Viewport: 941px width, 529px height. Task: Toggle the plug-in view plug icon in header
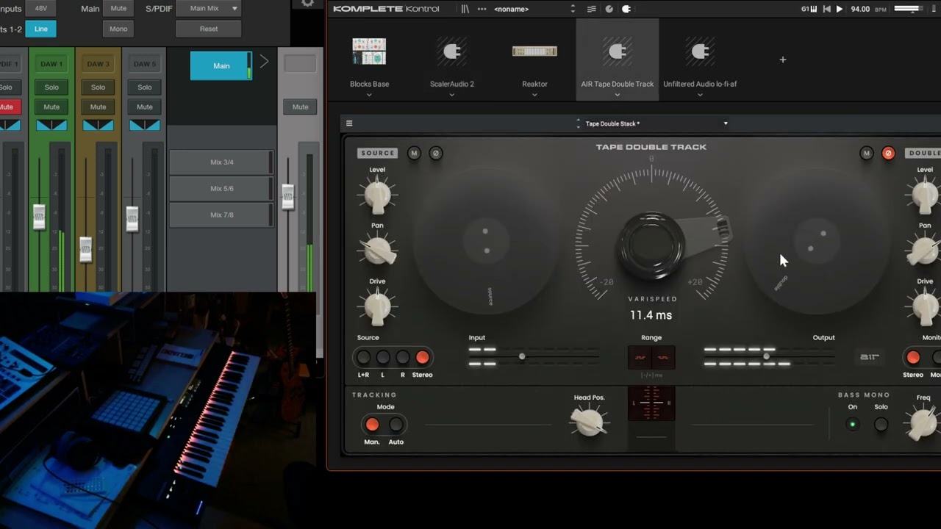click(x=626, y=9)
